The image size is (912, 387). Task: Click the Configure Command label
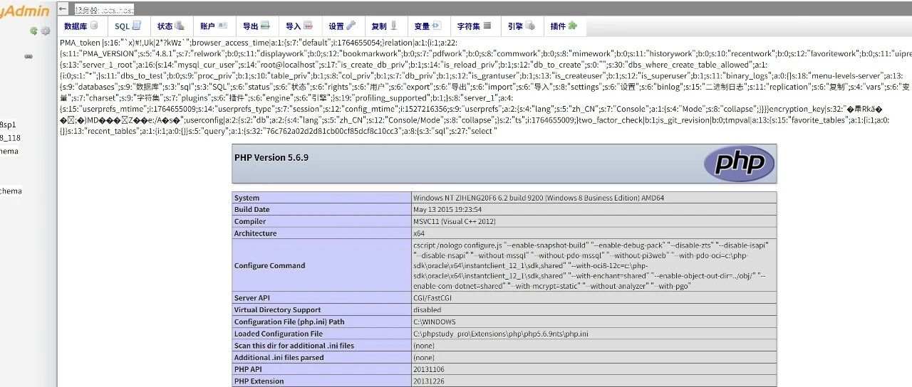(x=269, y=265)
